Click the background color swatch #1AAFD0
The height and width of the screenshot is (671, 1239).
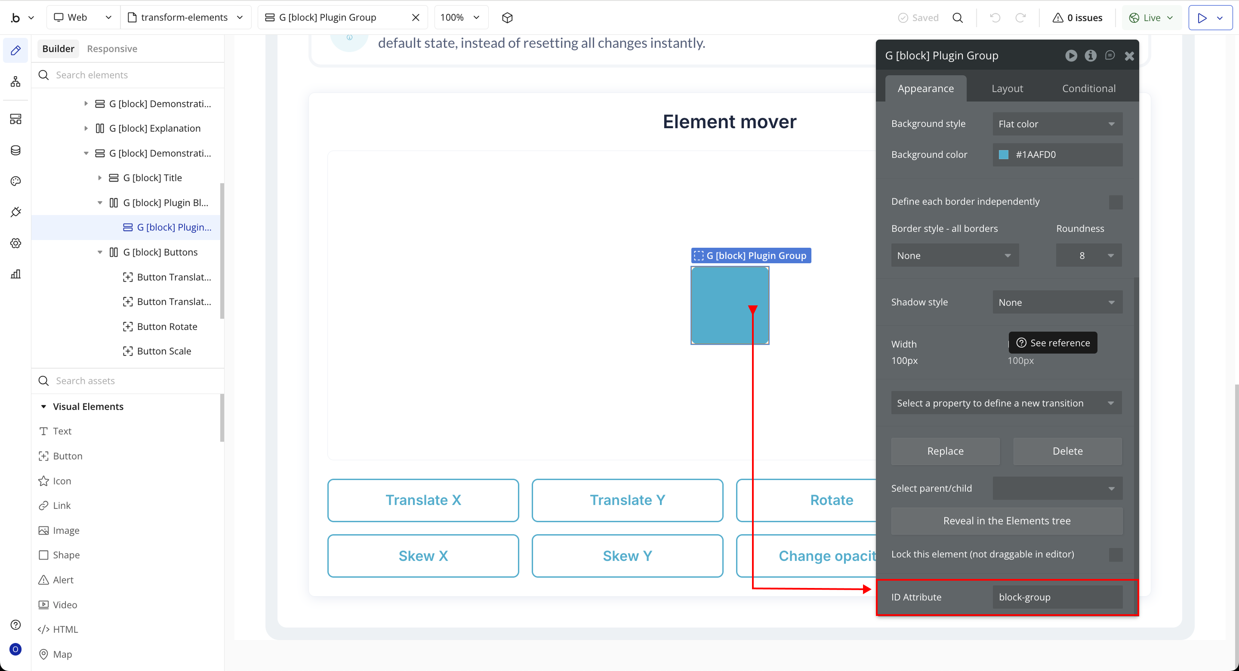click(x=1003, y=155)
